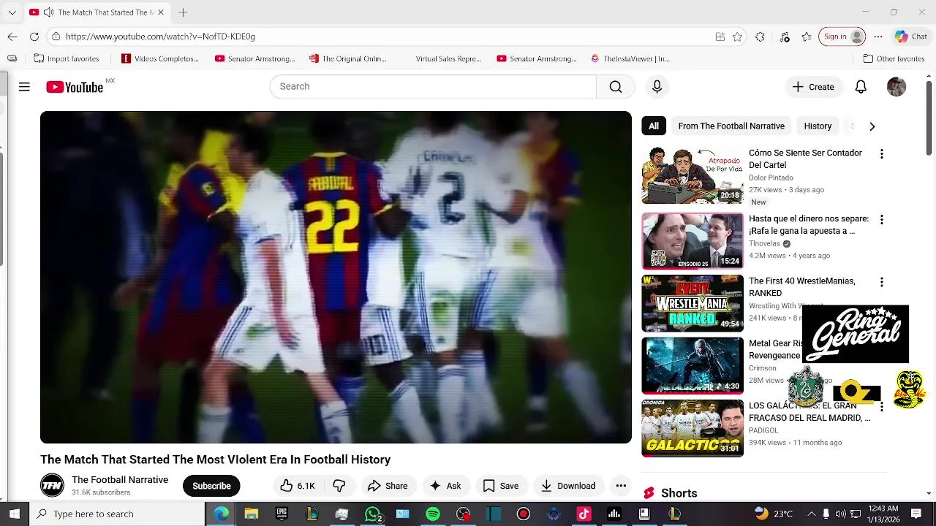The width and height of the screenshot is (936, 526).
Task: Subscribe to The Football Narrative
Action: point(211,486)
